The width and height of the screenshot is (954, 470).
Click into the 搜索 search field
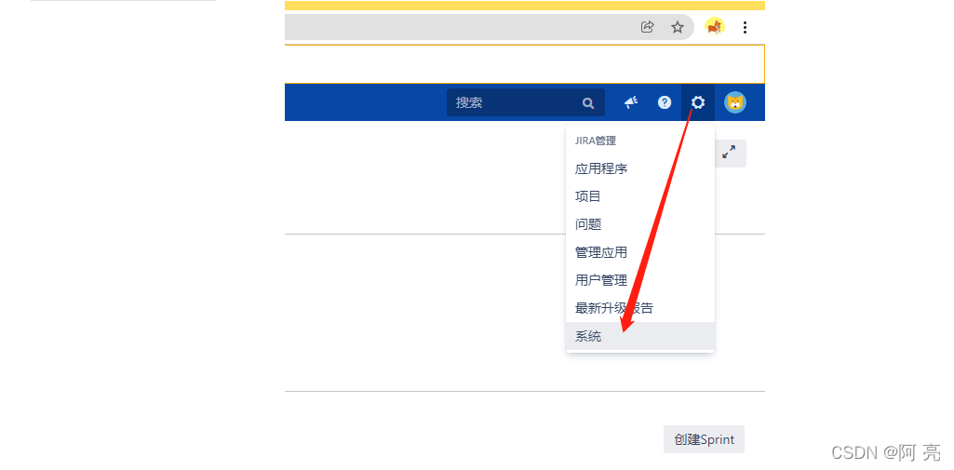point(526,102)
